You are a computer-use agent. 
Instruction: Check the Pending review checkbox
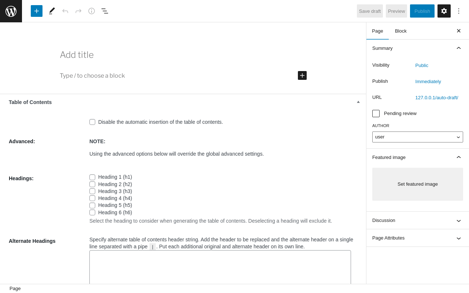tap(376, 114)
